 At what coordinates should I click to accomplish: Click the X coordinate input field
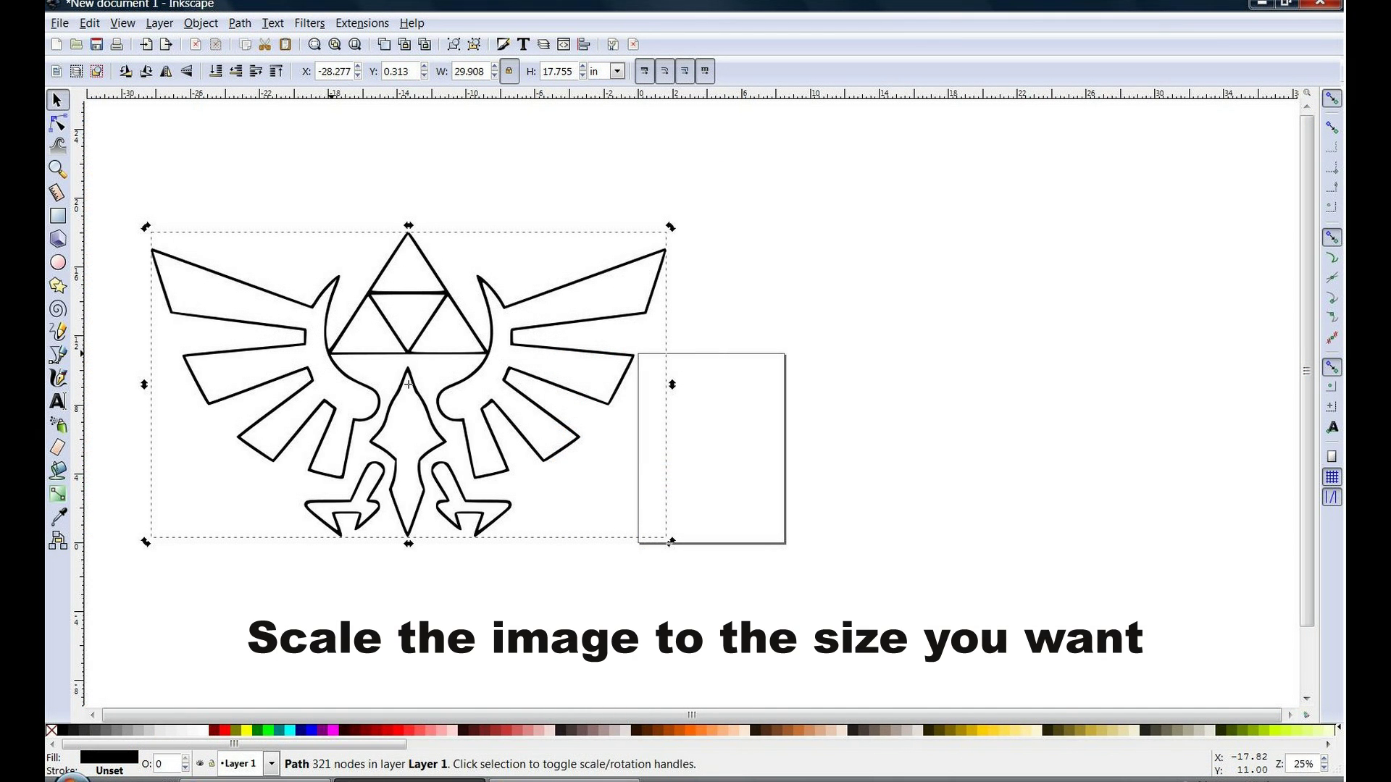pyautogui.click(x=334, y=71)
